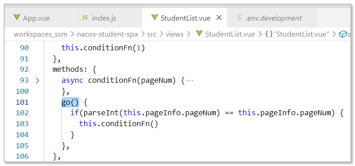Click line number 100
Screen dimensions: 355x166
tap(22, 91)
